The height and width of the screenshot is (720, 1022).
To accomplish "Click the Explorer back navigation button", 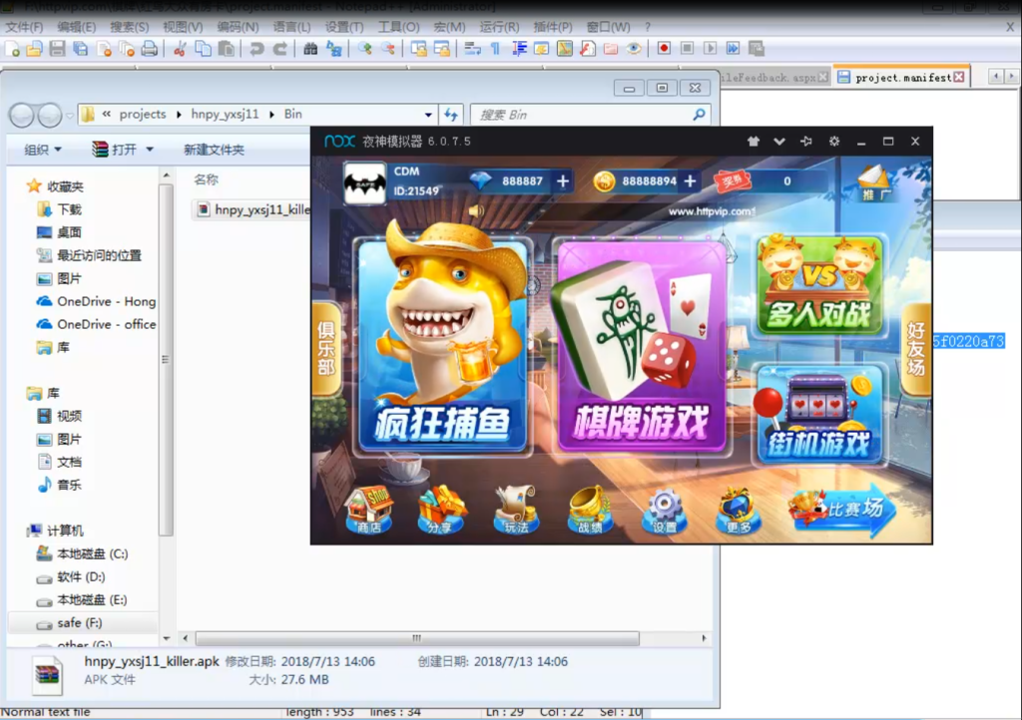I will (x=22, y=116).
